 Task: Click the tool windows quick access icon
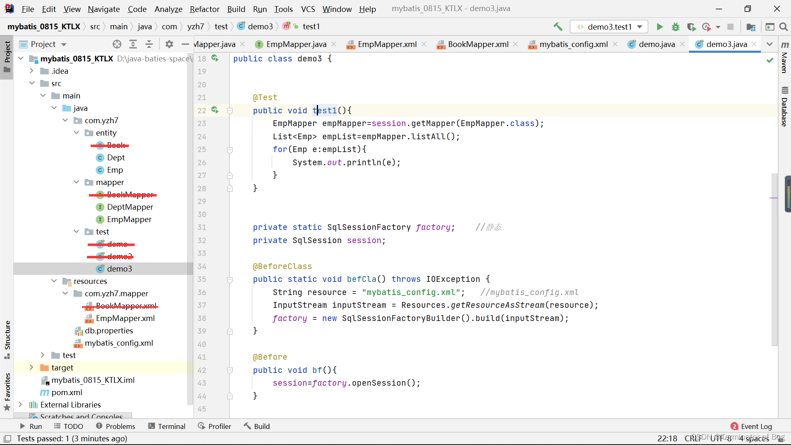point(7,439)
